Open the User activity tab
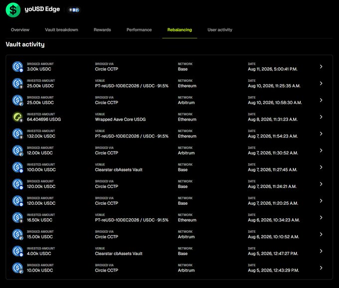This screenshot has width=339, height=288. (x=220, y=30)
